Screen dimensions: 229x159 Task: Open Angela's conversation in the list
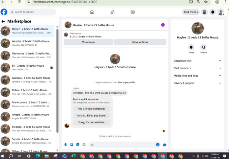[x=27, y=117]
